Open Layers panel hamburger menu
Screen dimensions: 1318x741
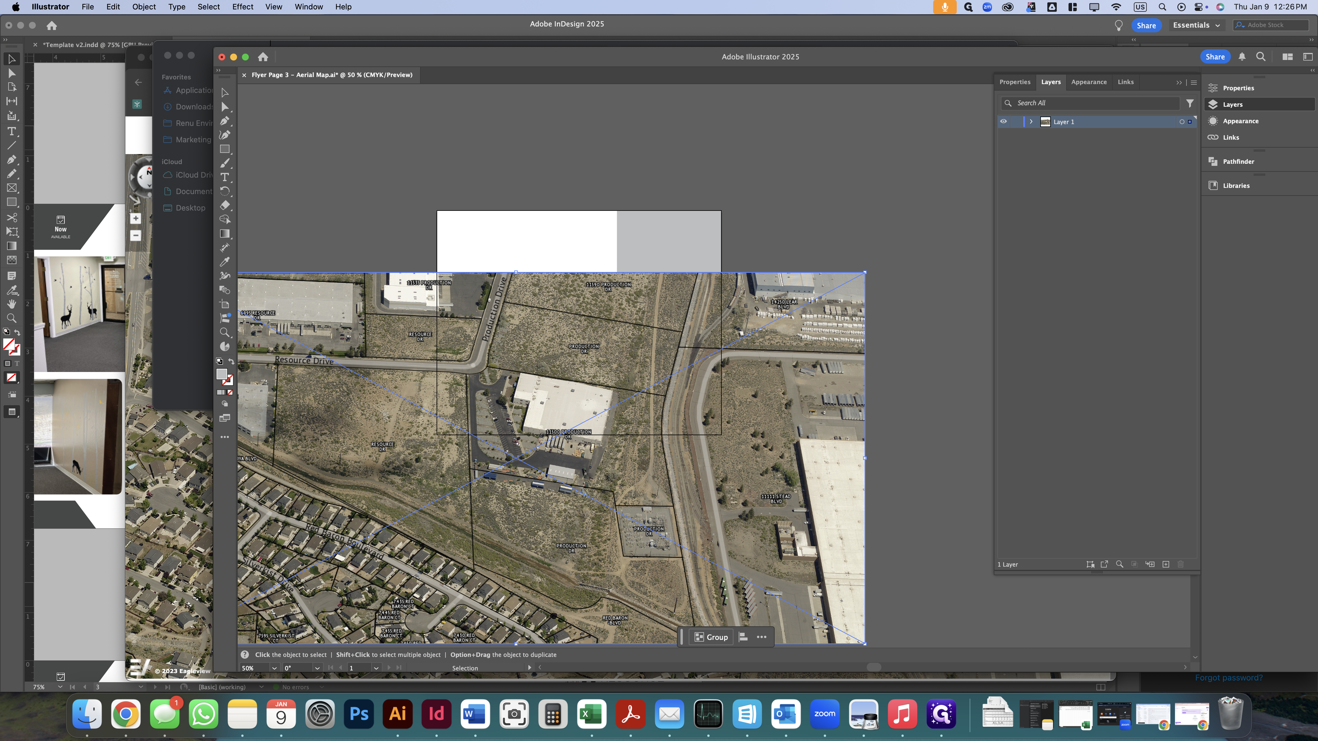pos(1194,82)
